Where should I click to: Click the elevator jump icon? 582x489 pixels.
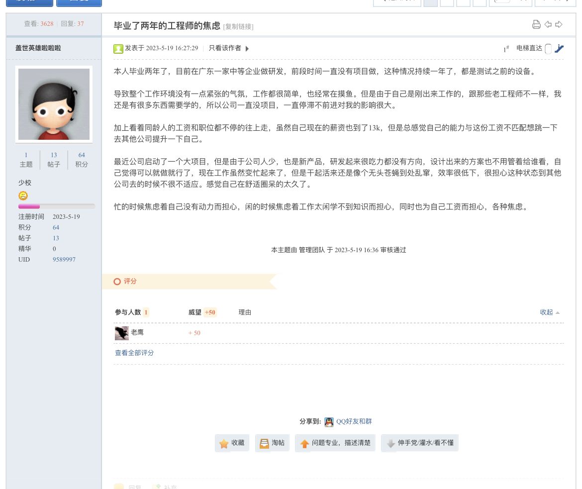coord(559,48)
